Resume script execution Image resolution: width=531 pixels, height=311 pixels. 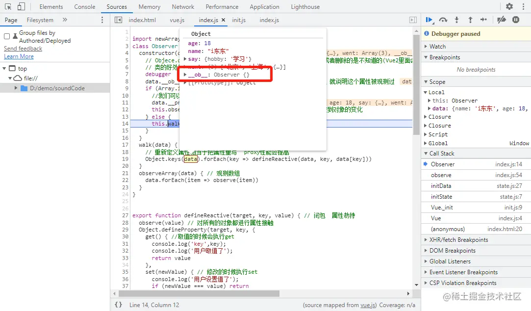click(430, 20)
